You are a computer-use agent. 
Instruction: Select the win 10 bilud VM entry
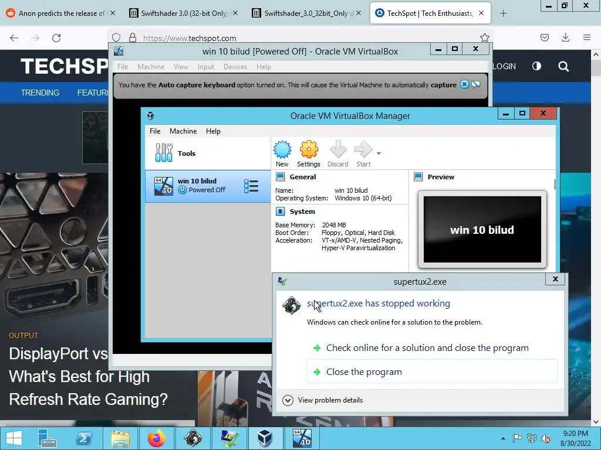[x=207, y=186]
